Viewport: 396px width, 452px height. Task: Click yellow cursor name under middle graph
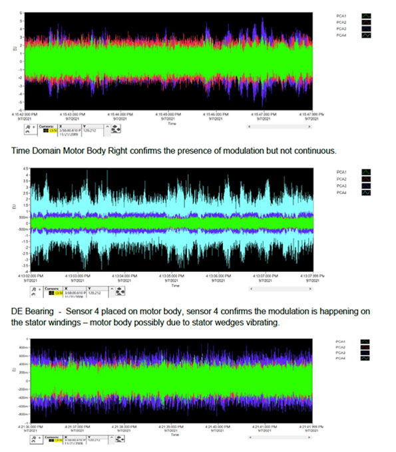tap(59, 293)
